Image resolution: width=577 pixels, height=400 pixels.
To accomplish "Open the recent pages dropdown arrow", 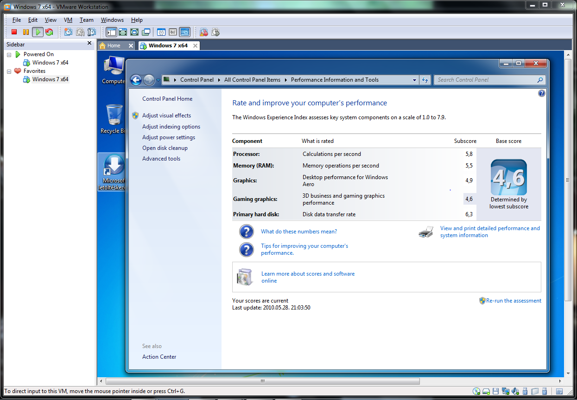I will [158, 80].
